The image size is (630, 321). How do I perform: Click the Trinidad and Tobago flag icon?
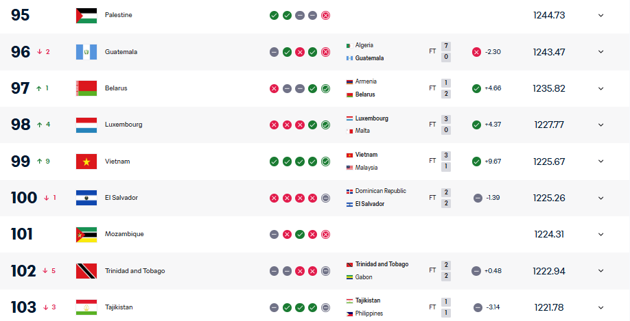coord(86,271)
